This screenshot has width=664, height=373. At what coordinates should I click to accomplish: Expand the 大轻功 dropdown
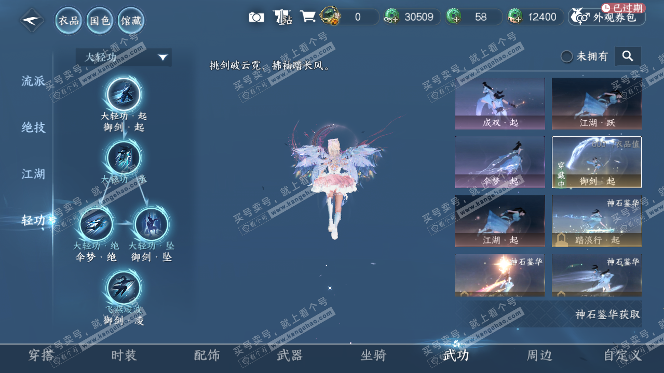tap(124, 57)
